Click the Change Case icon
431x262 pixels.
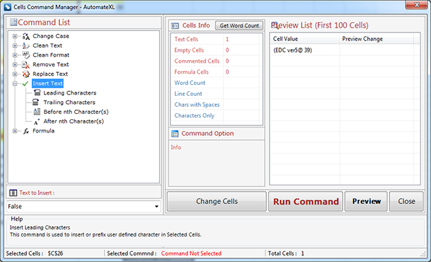tap(26, 37)
